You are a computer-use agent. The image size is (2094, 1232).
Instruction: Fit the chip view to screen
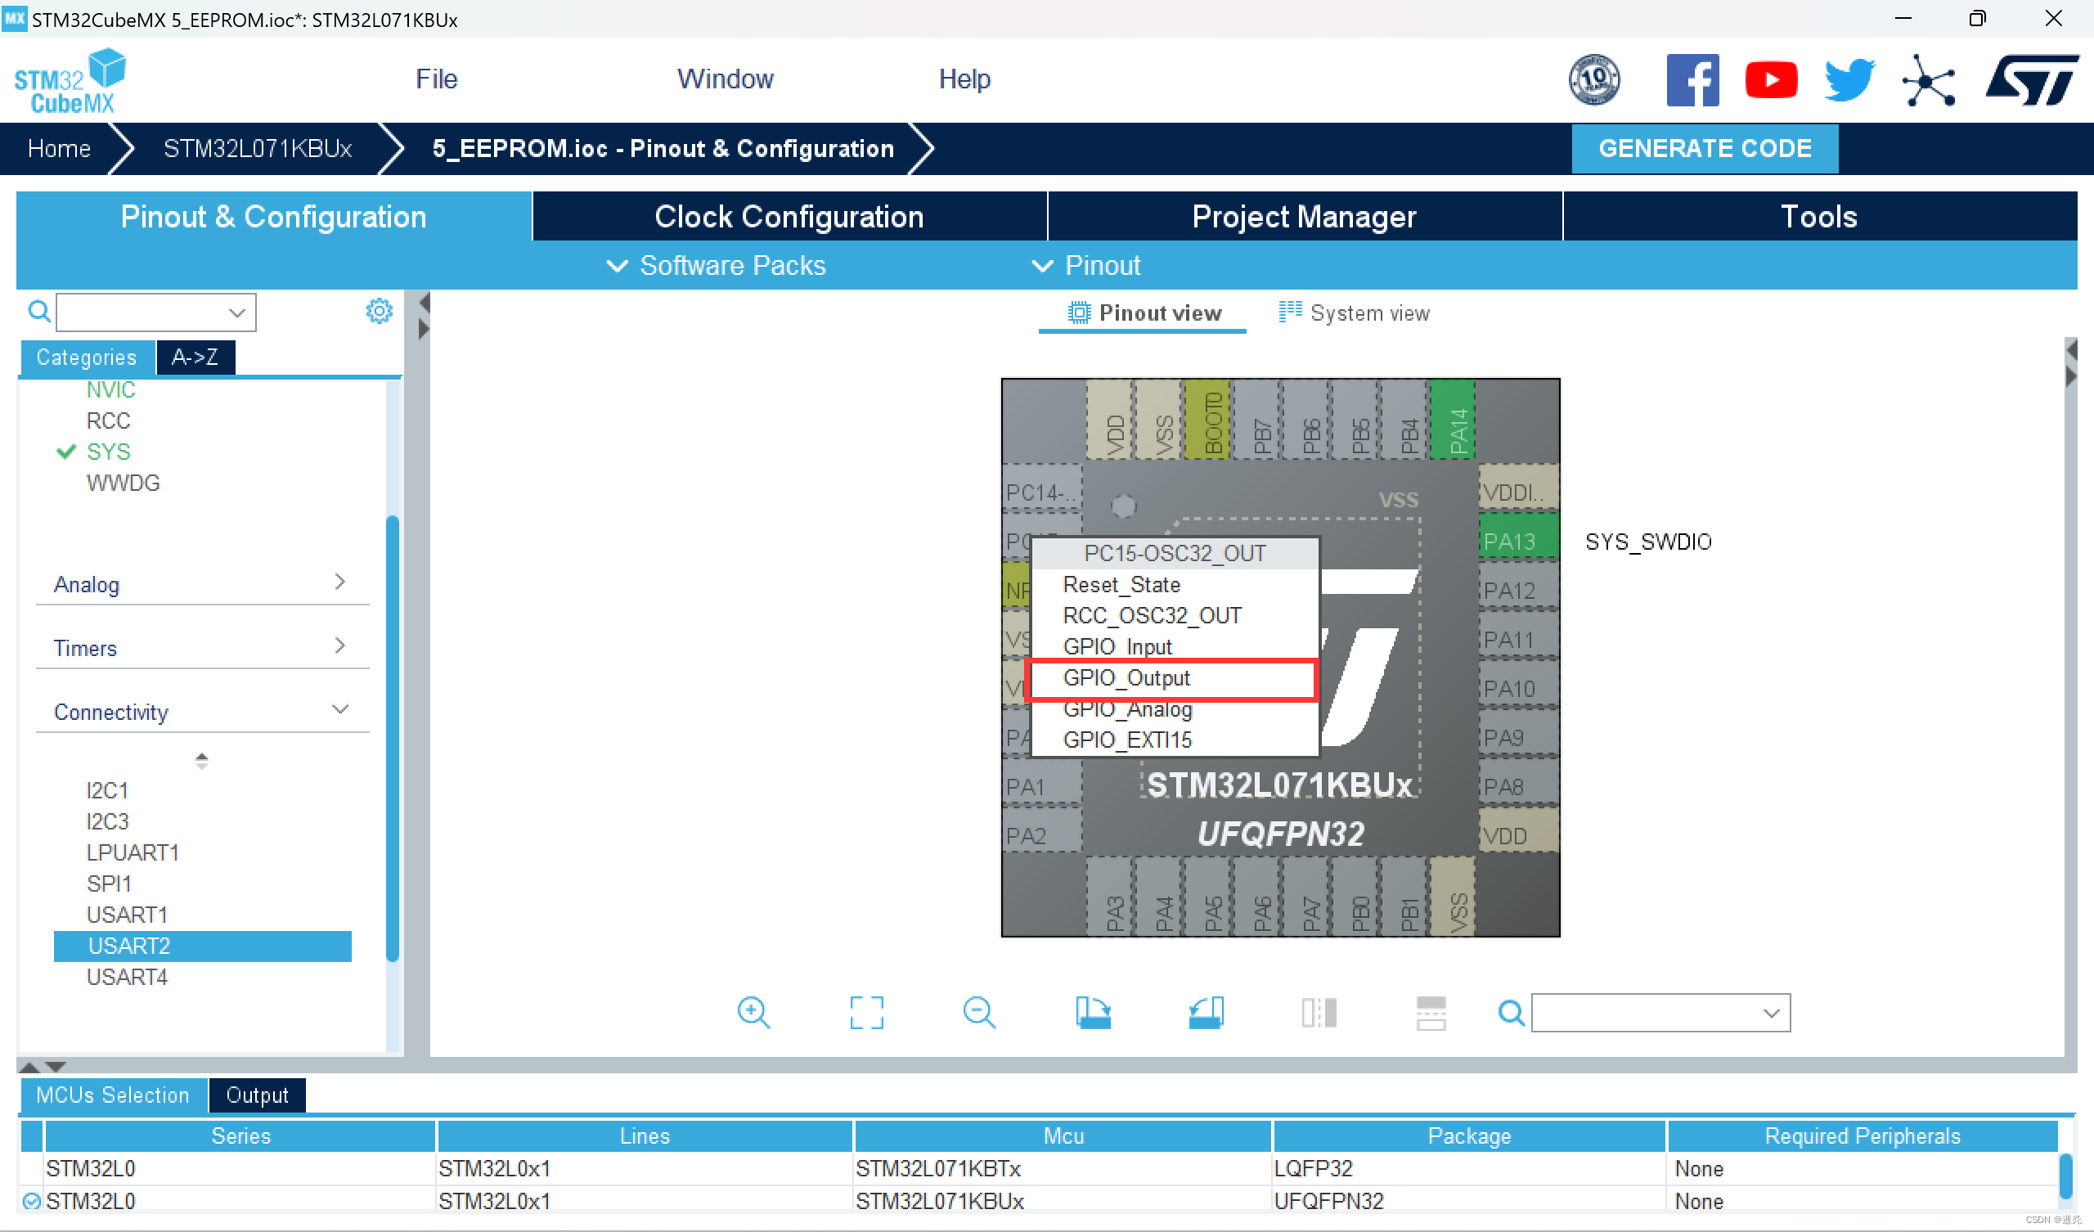tap(866, 1013)
